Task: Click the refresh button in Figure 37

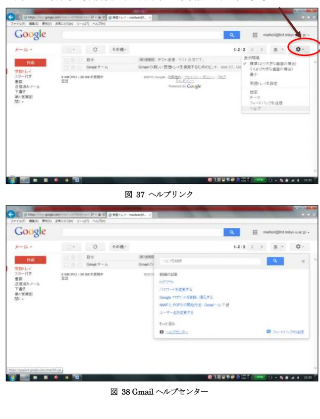Action: tap(95, 50)
